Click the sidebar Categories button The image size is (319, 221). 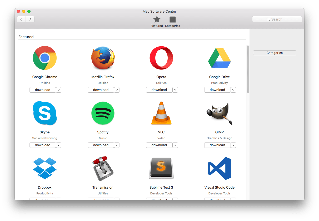coord(275,53)
